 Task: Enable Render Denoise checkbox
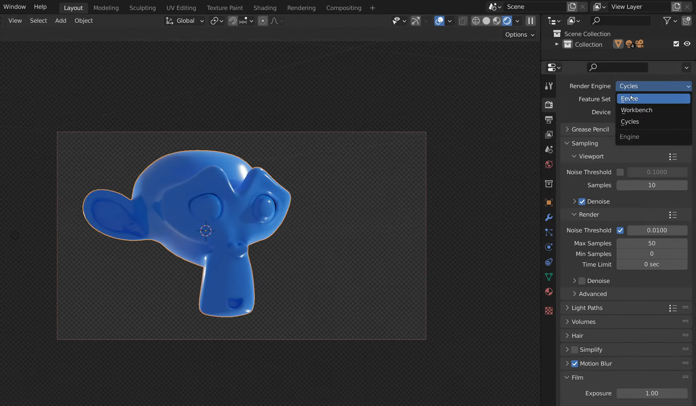tap(582, 281)
